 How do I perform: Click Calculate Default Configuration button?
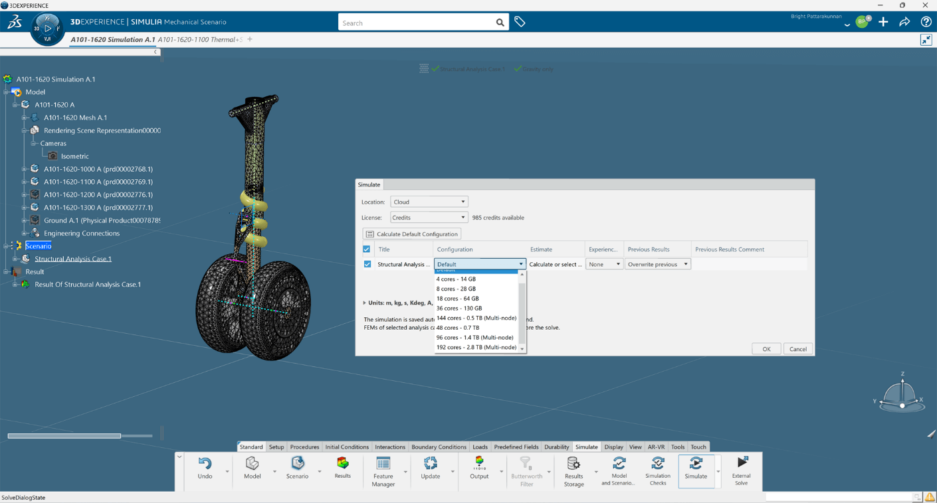(x=412, y=234)
